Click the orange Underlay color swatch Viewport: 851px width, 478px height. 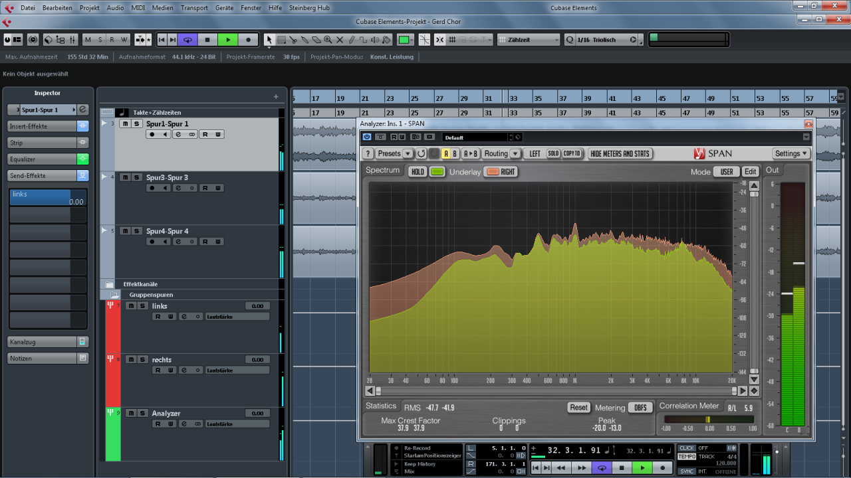492,172
